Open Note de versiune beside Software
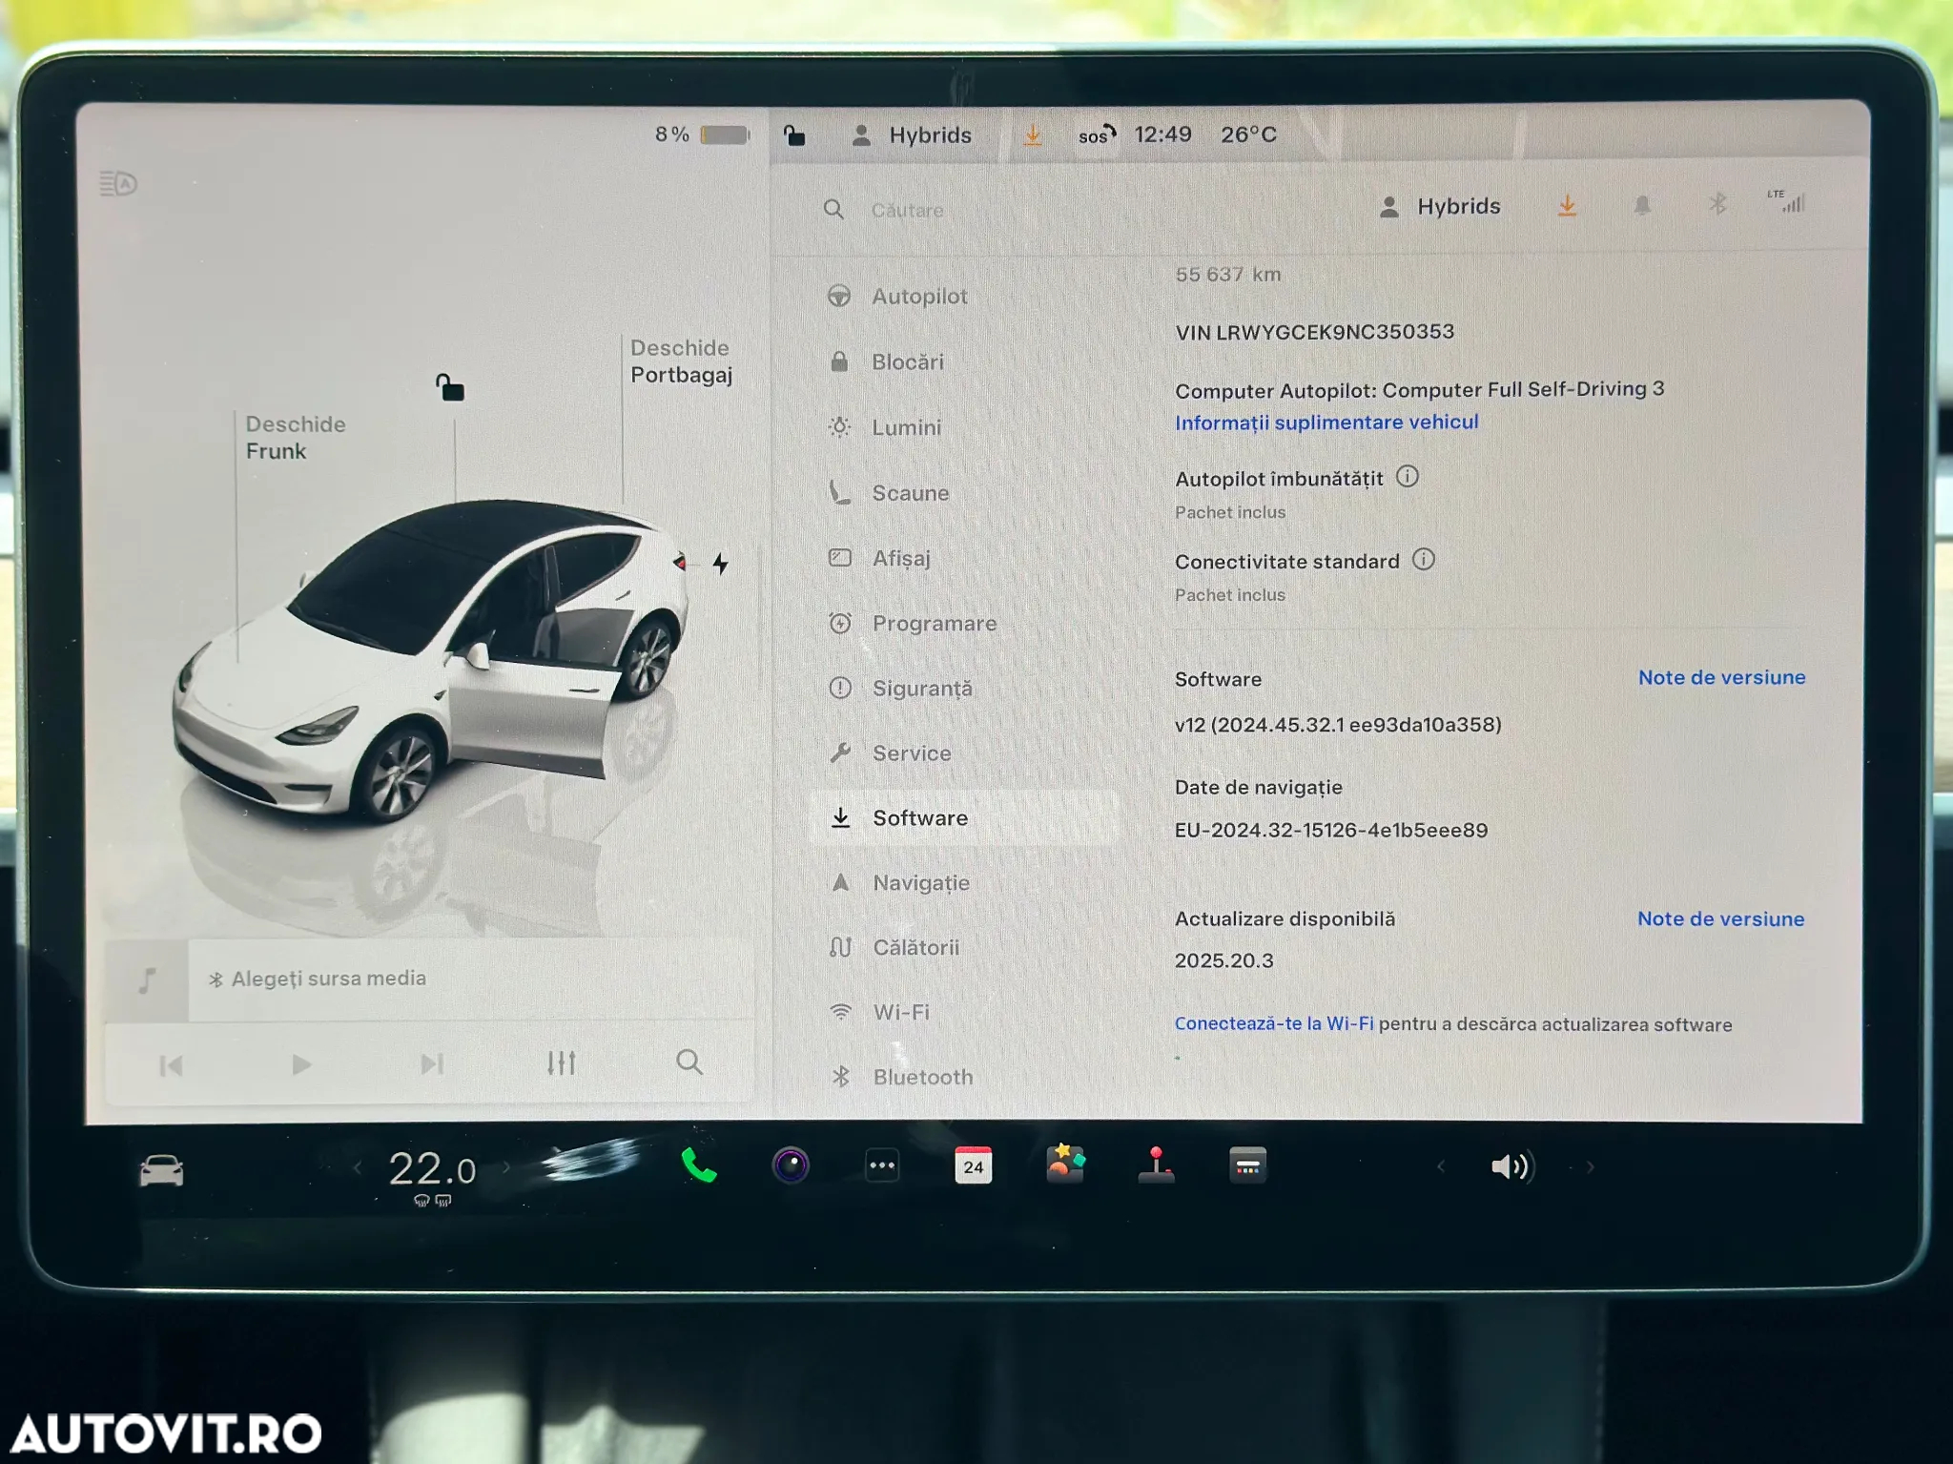Screen dimensions: 1953x1464 pos(1721,677)
